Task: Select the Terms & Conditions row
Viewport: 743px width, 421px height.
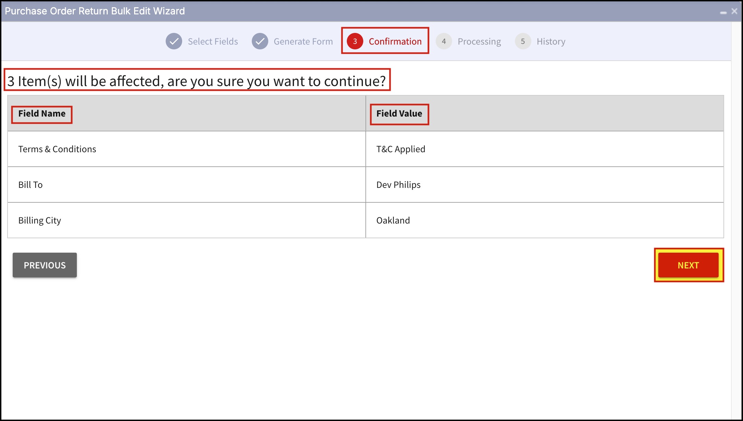Action: (x=57, y=149)
